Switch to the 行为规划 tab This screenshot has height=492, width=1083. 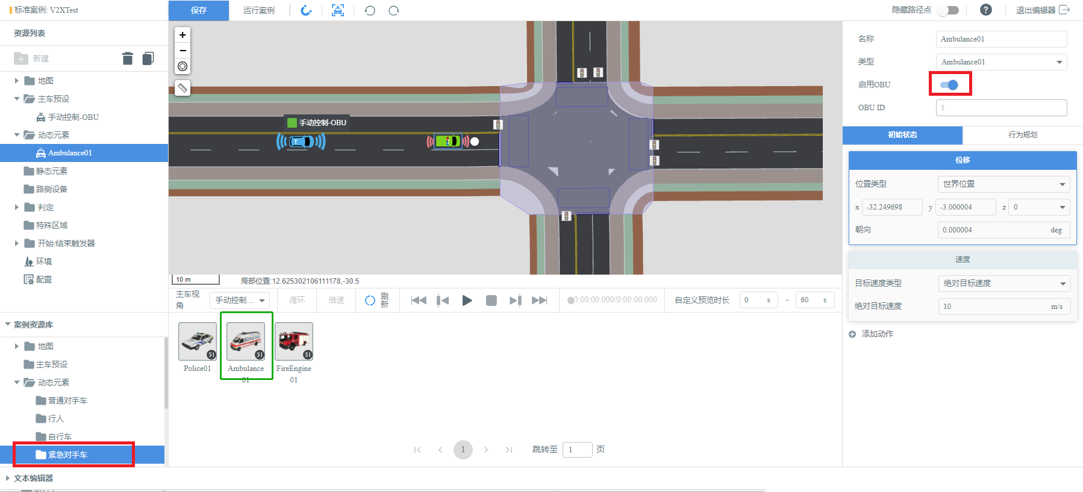1023,135
